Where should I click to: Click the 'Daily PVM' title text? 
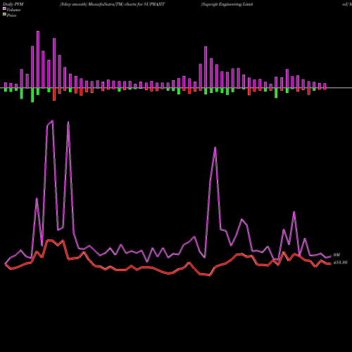[x=13, y=4]
